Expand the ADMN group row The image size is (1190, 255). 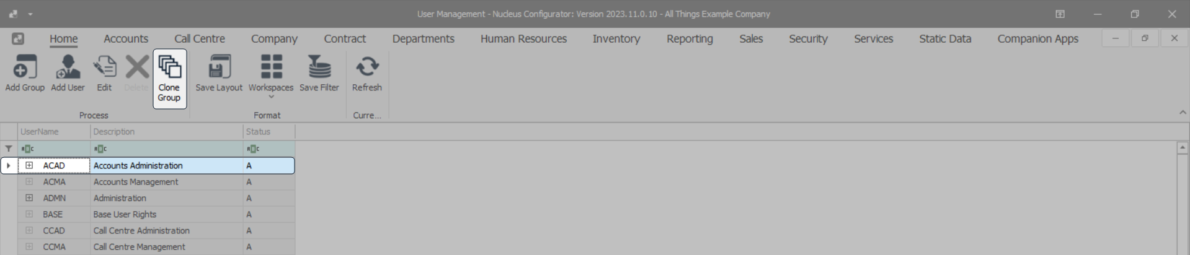click(29, 198)
